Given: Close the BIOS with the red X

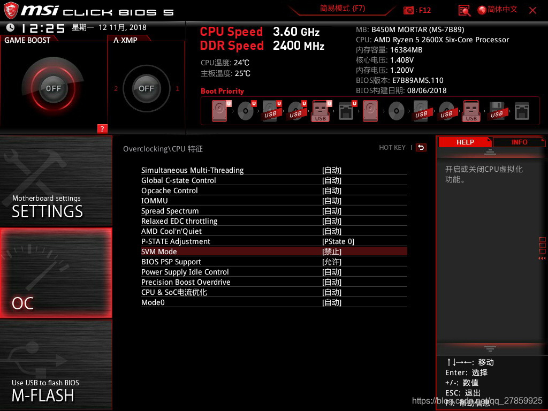Looking at the screenshot, I should [x=532, y=10].
